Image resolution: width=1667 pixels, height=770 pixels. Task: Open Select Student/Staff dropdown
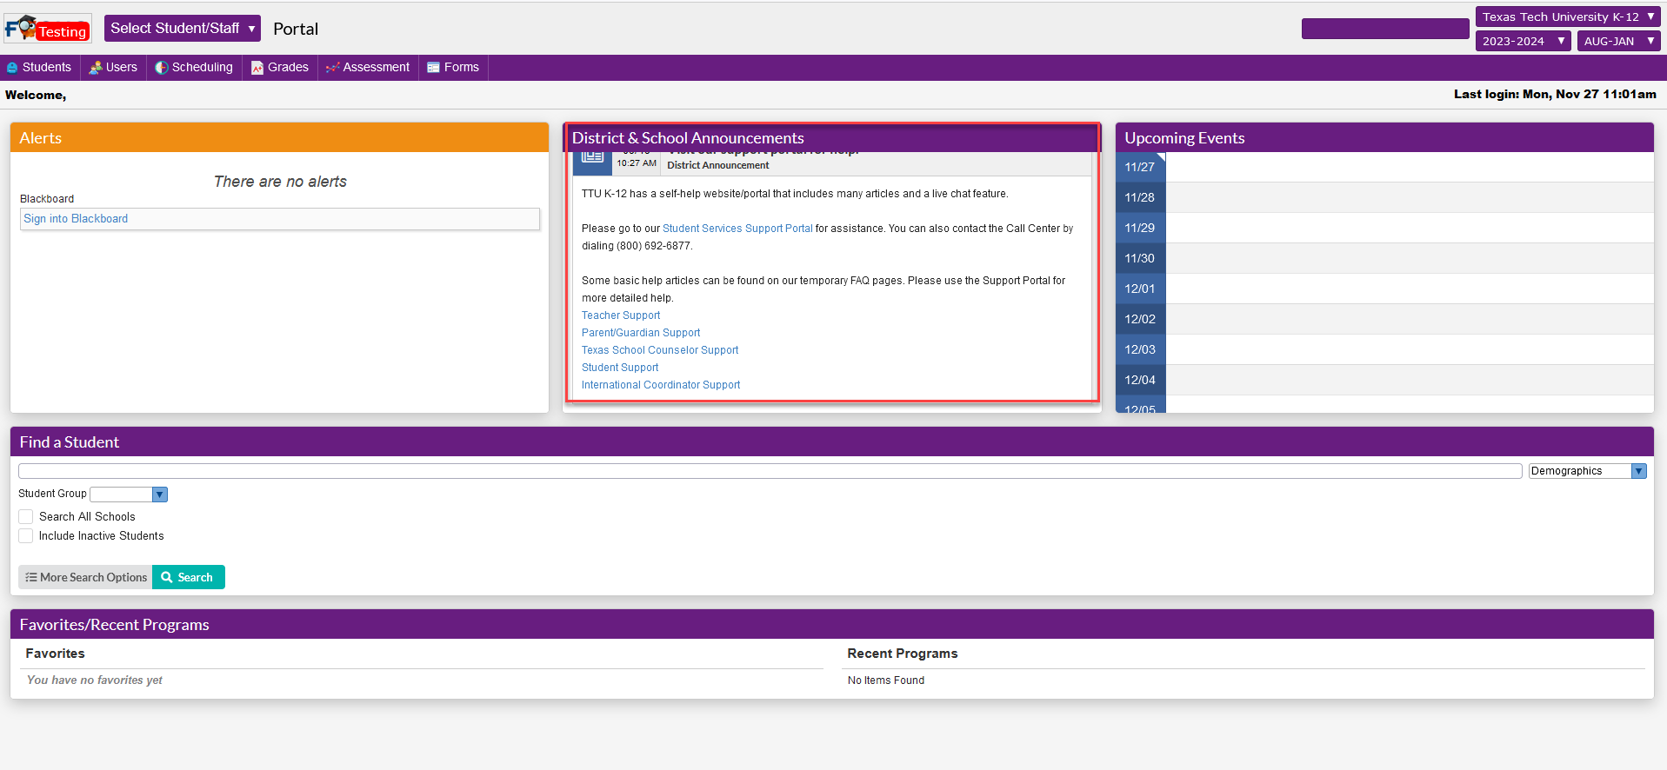(183, 28)
